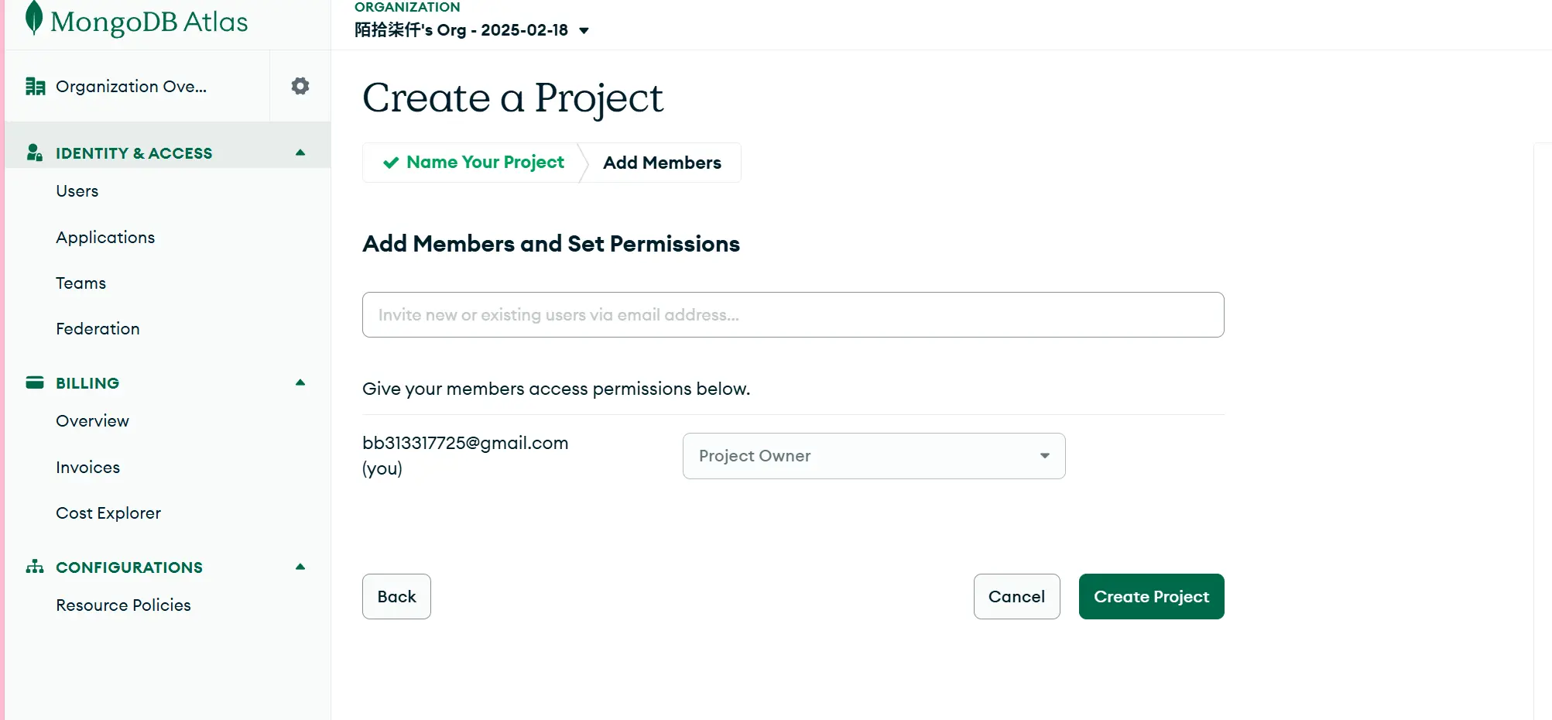Click the Identity & Access person icon
Viewport: 1552px width, 720px height.
(x=34, y=153)
